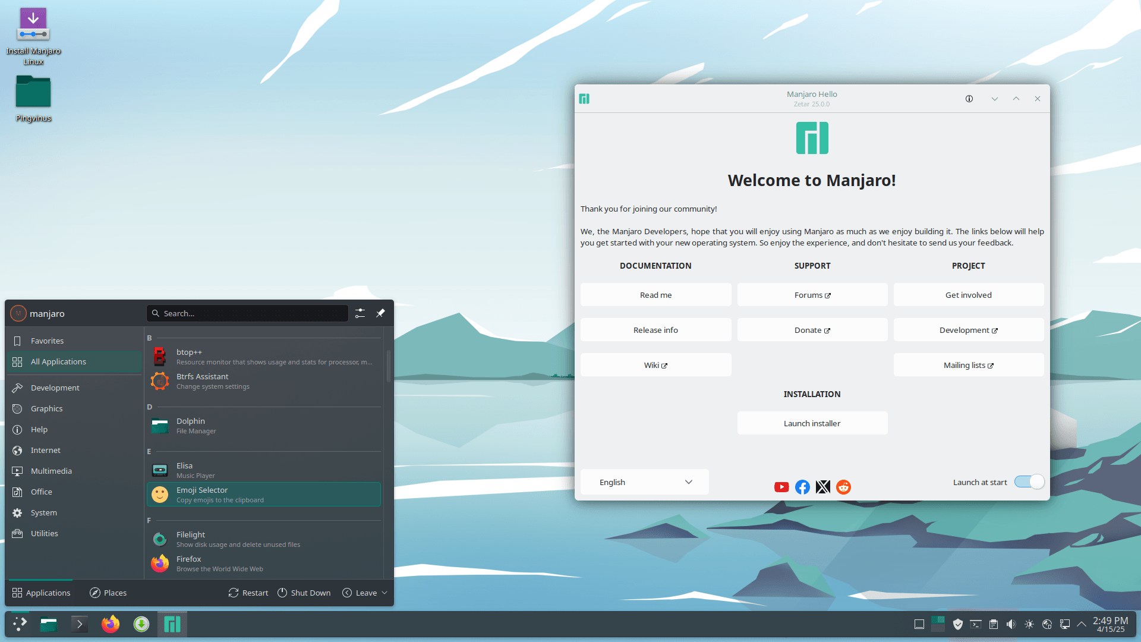Launch Elisa music player
Viewport: 1141px width, 642px height.
point(264,470)
